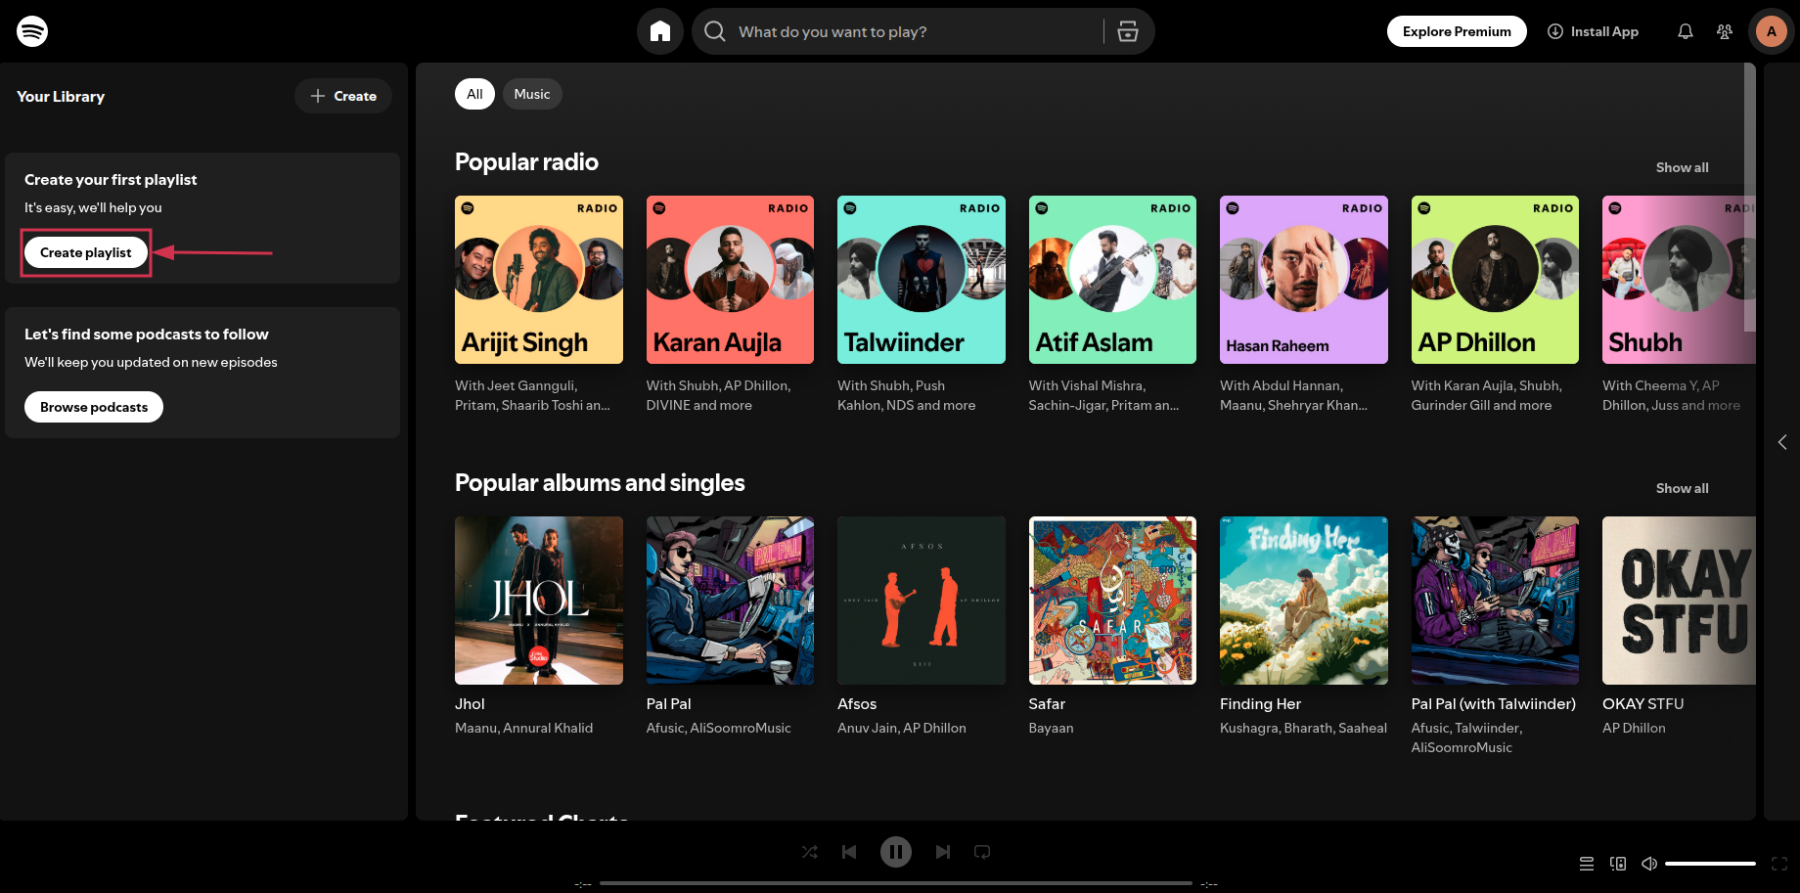
Task: Click the Browse podcasts button
Action: 94,407
